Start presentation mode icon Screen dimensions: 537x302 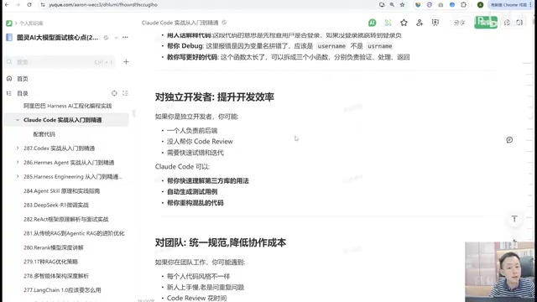[435, 23]
